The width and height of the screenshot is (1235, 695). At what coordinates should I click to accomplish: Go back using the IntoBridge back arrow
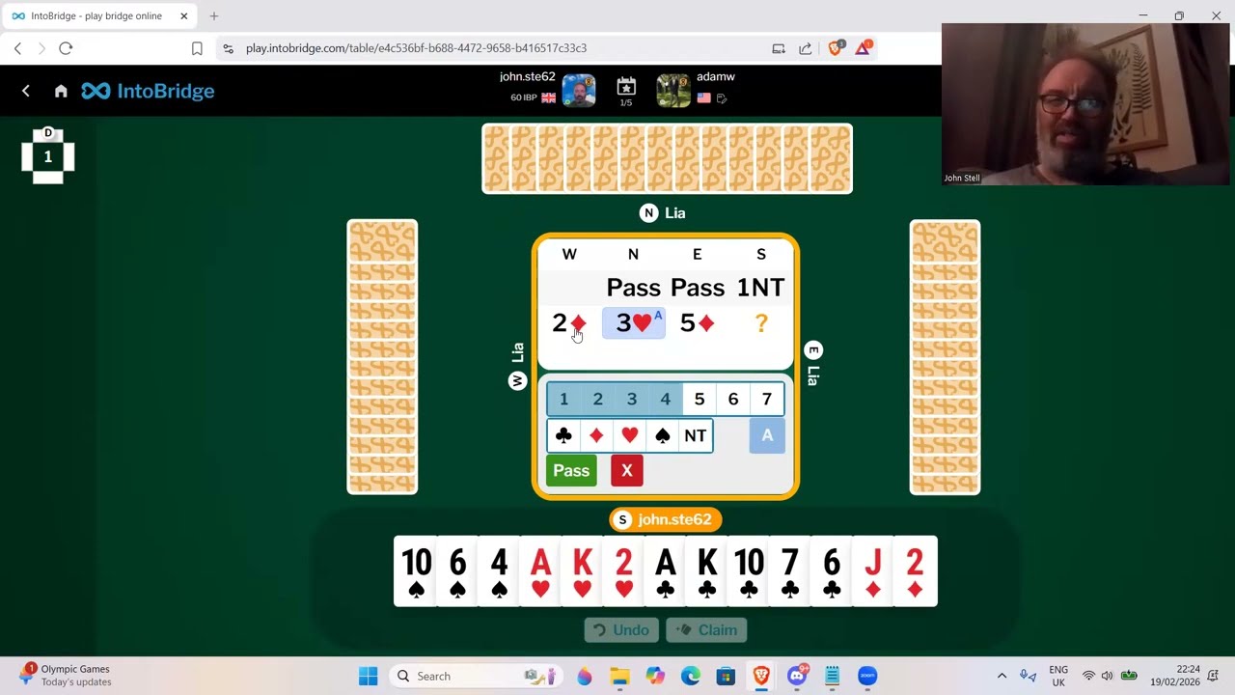(x=26, y=91)
